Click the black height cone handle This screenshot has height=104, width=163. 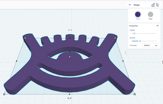[x=70, y=51]
